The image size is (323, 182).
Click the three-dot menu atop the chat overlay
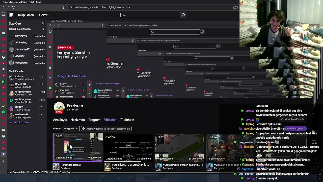(304, 108)
